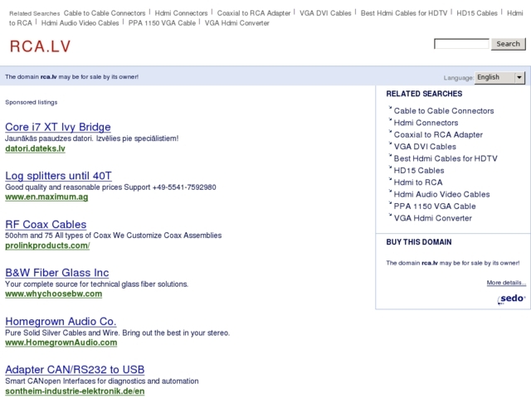Open the Log splitters until 40T ad
This screenshot has width=531, height=398.
58,176
